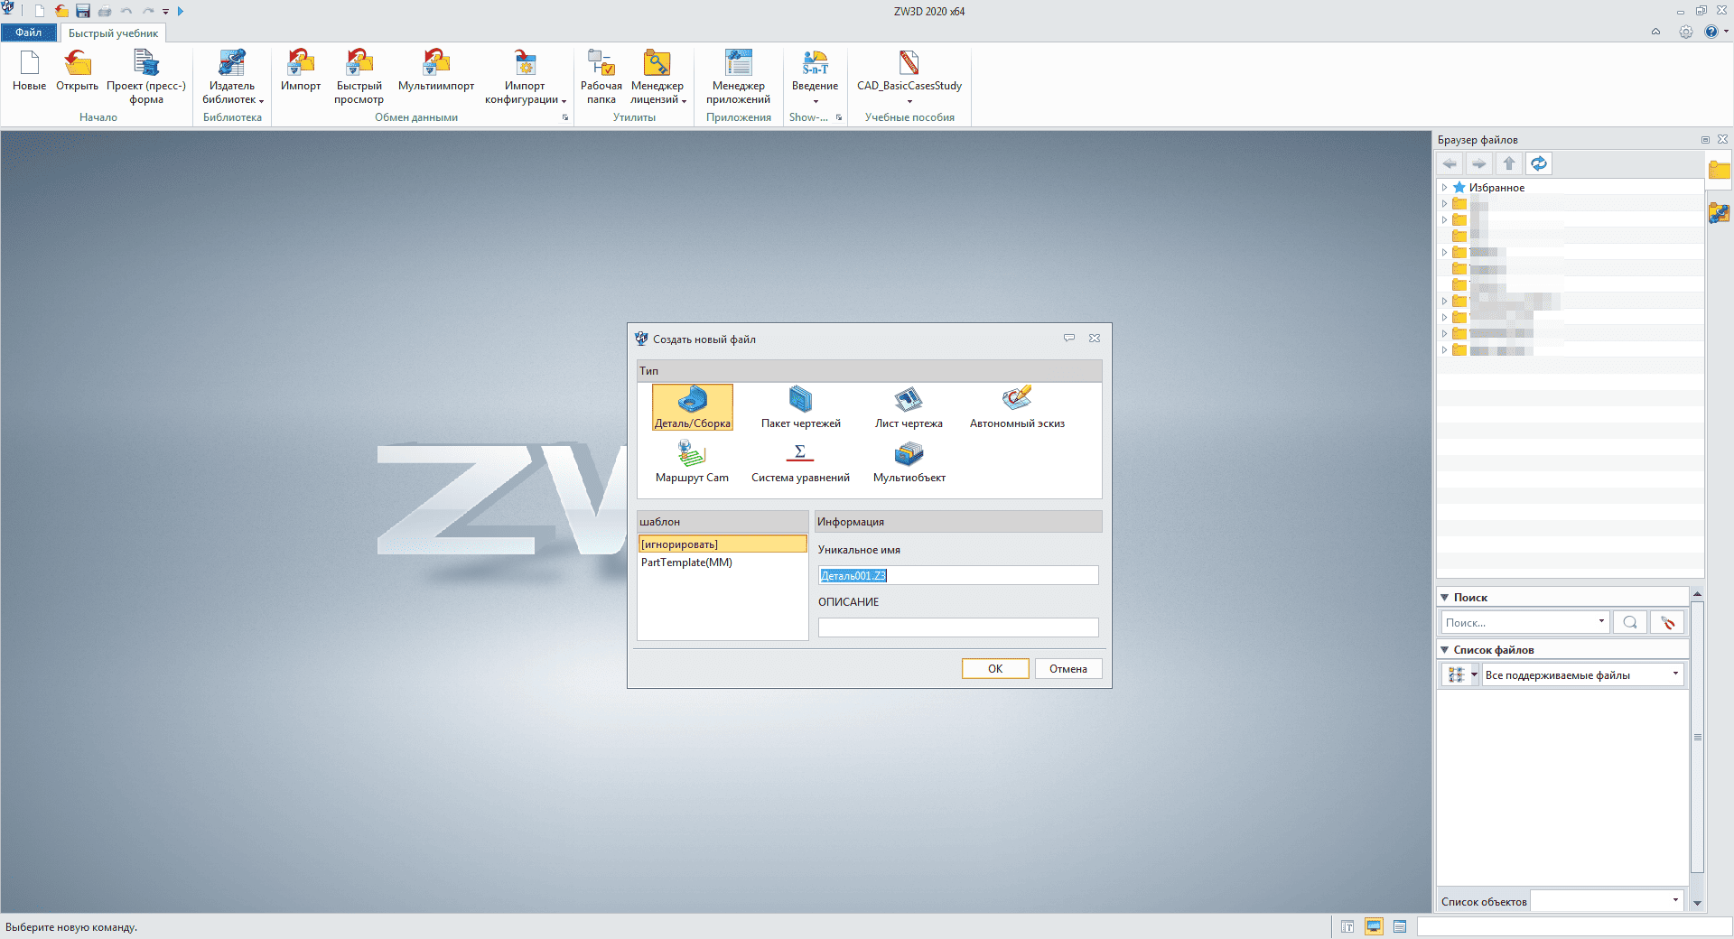
Task: Click the save icon in quick access toolbar
Action: [83, 11]
